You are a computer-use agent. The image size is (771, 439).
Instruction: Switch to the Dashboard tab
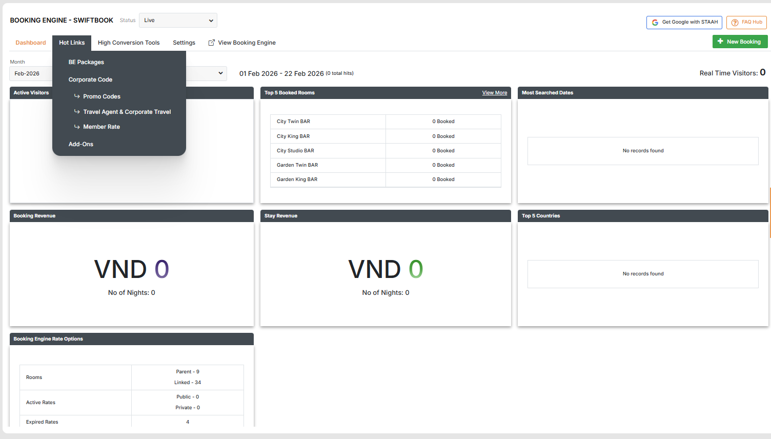(31, 43)
